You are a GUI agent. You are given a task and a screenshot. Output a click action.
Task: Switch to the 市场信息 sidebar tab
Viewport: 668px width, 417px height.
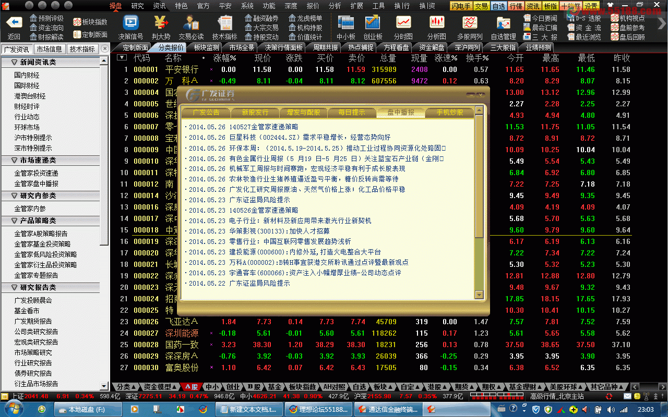pyautogui.click(x=49, y=49)
